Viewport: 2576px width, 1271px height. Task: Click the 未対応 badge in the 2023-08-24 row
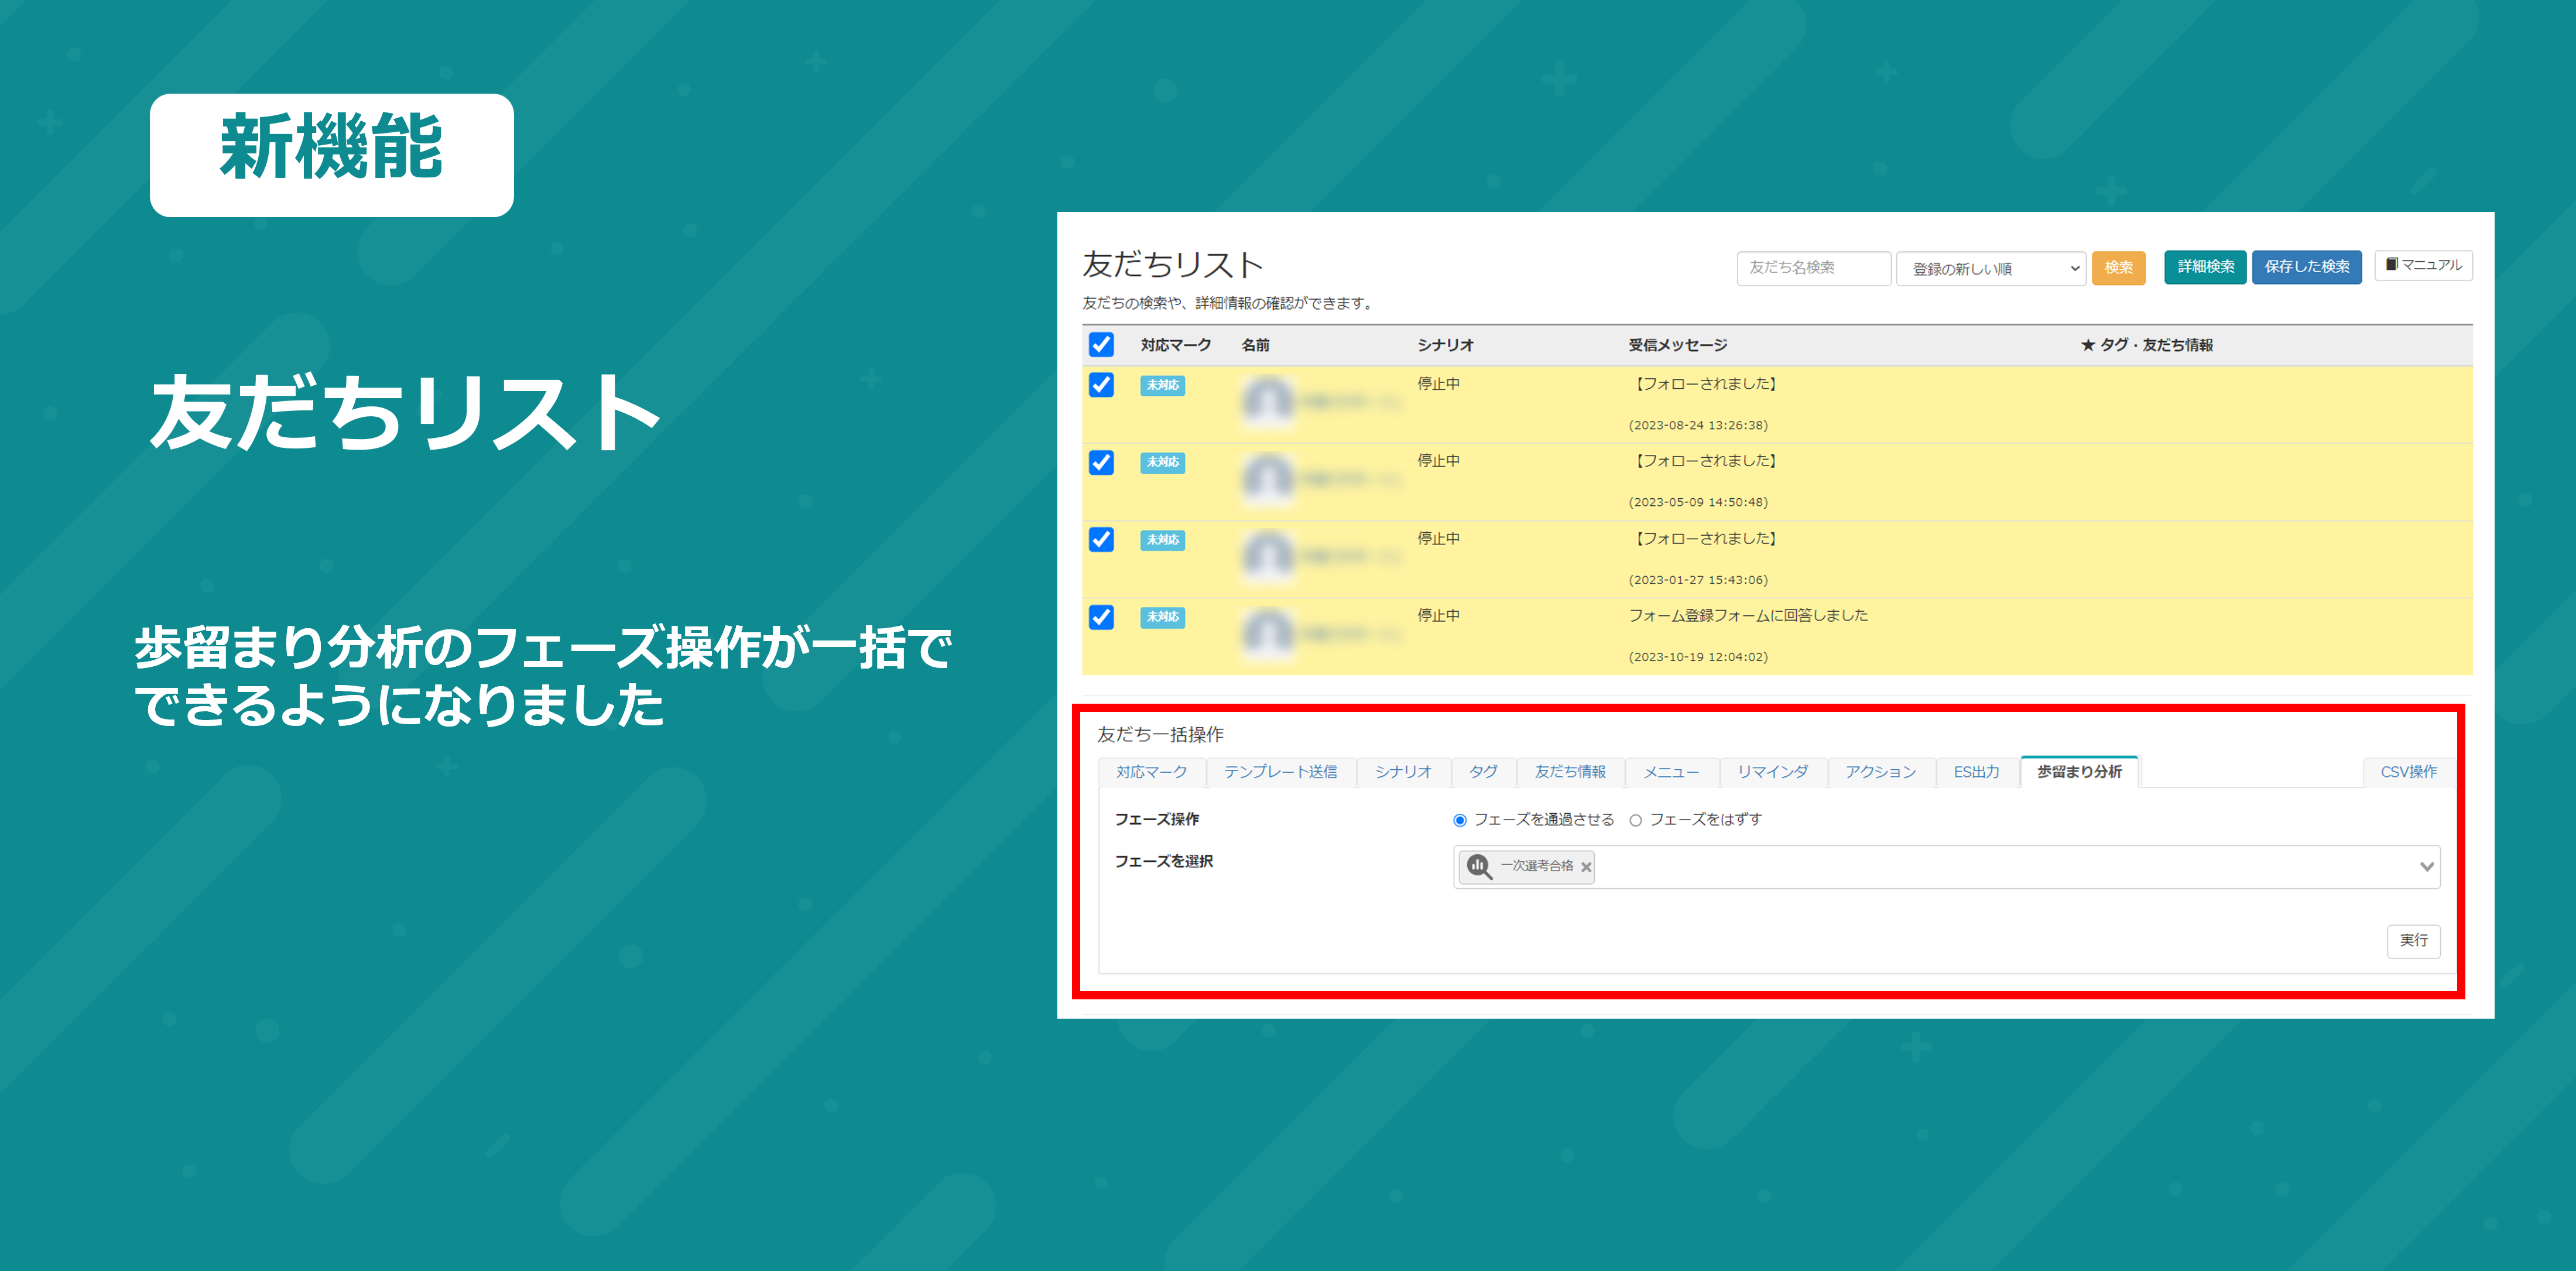click(x=1163, y=385)
